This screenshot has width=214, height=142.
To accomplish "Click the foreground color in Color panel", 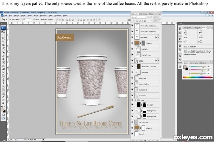I will point(185,67).
